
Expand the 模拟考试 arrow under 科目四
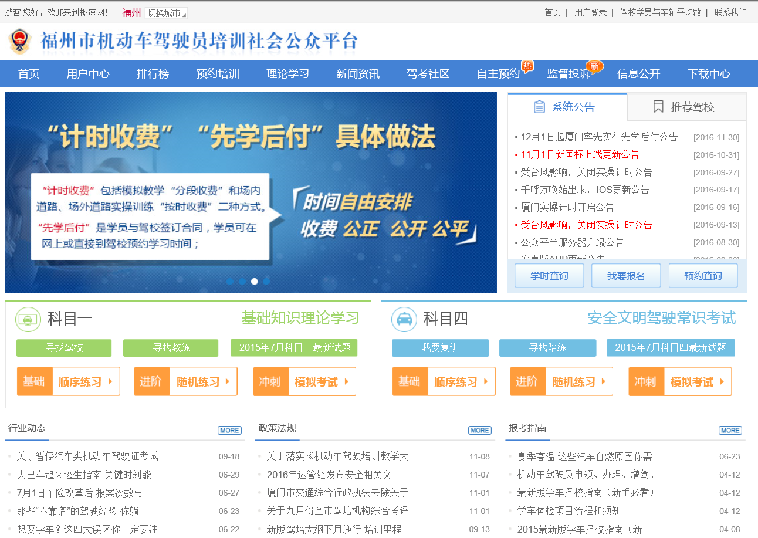[x=722, y=382]
